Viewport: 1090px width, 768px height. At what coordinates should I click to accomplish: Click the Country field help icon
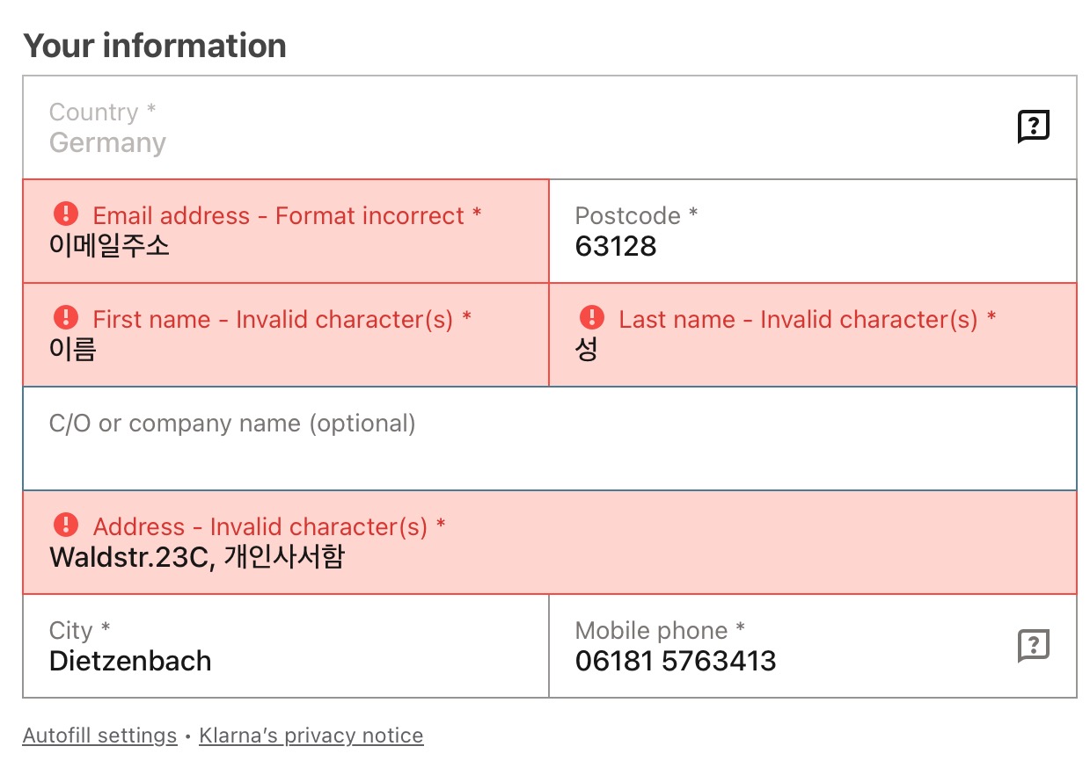coord(1033,127)
